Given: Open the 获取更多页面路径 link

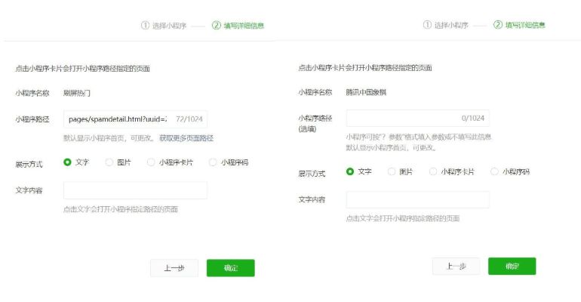Looking at the screenshot, I should 186,138.
